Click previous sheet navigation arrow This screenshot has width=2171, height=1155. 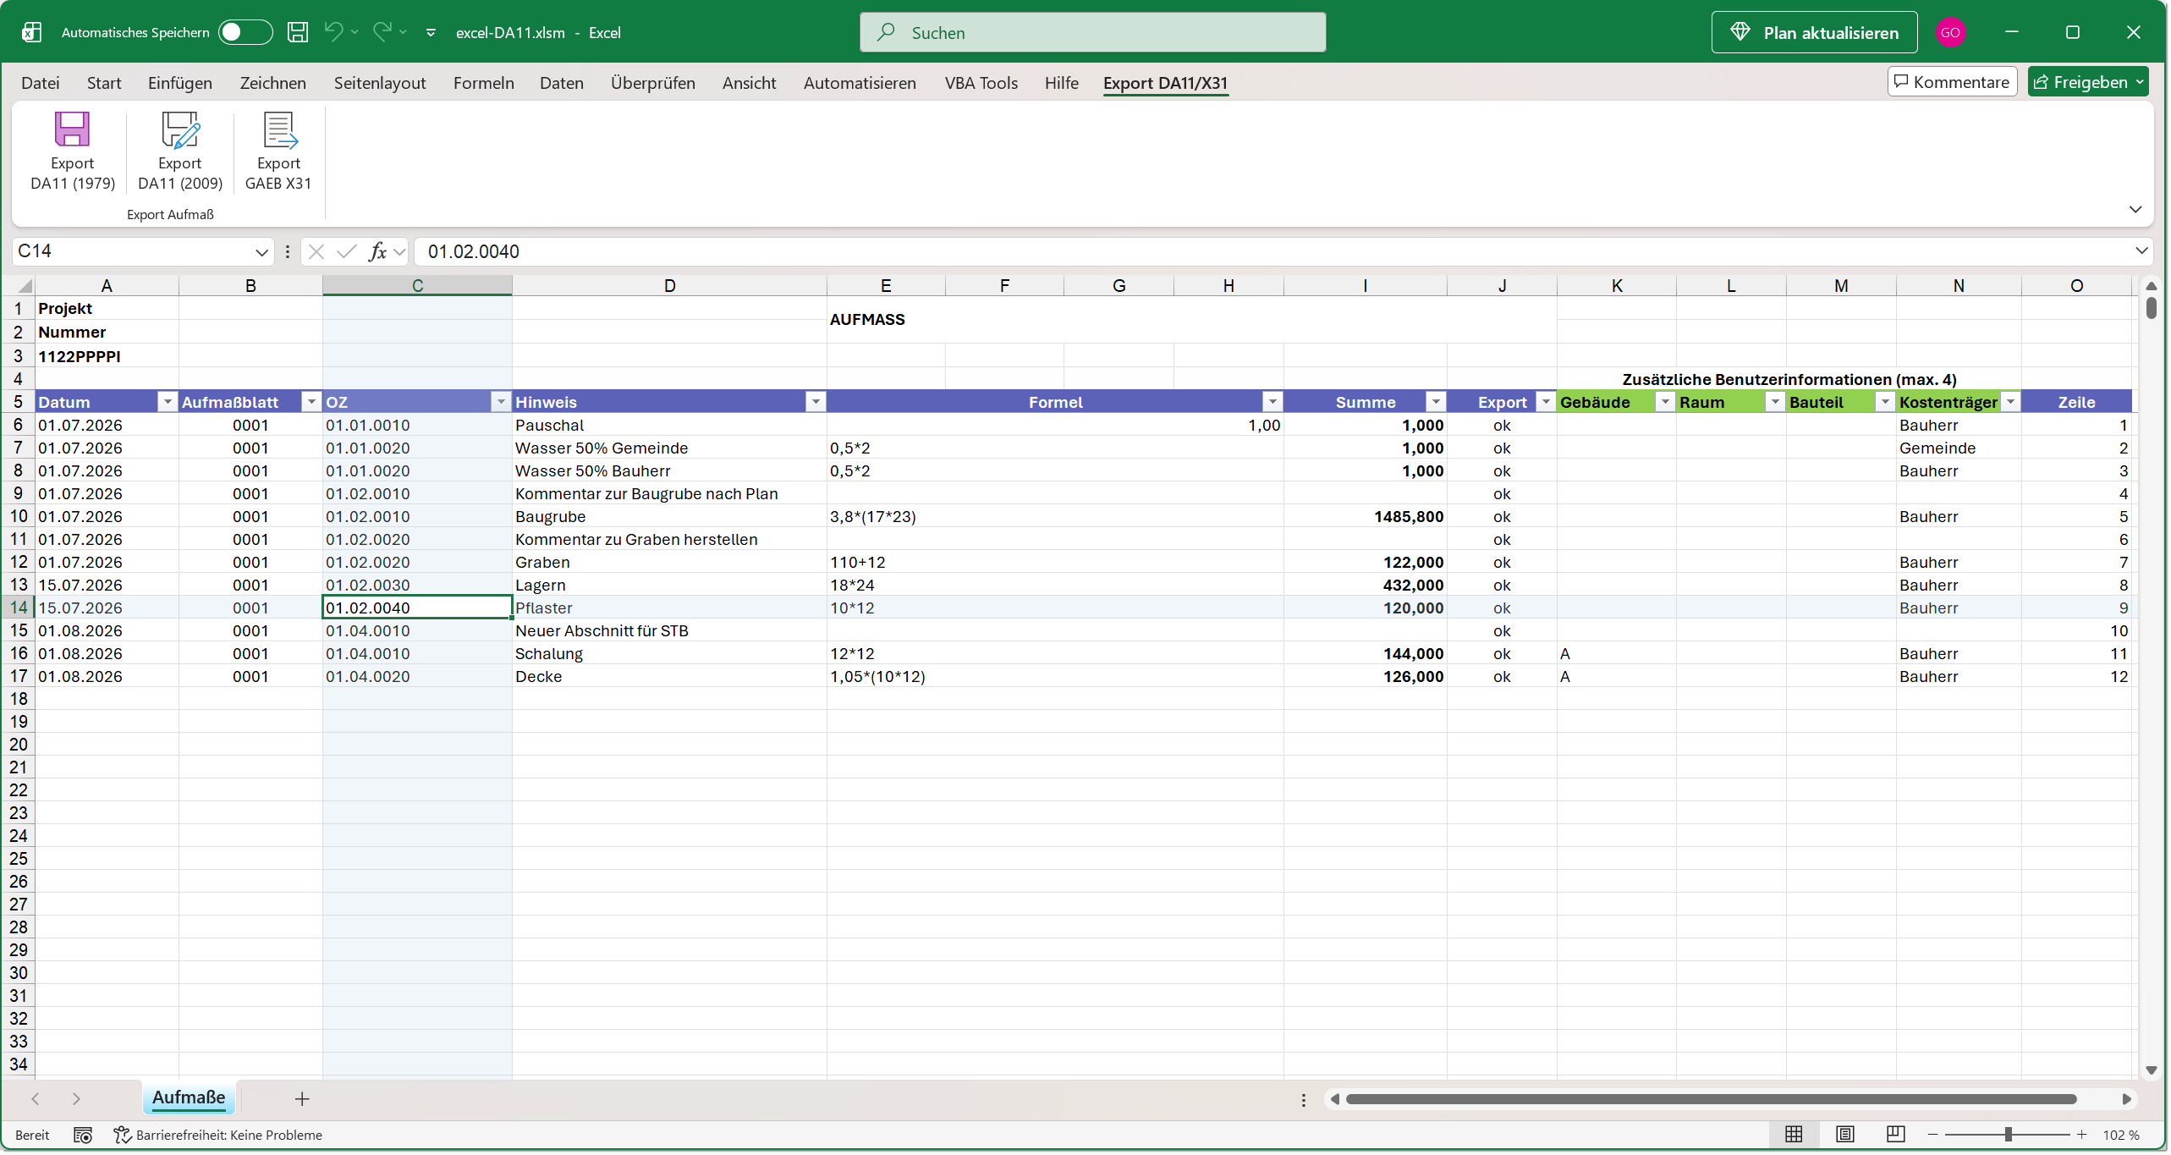click(x=35, y=1099)
